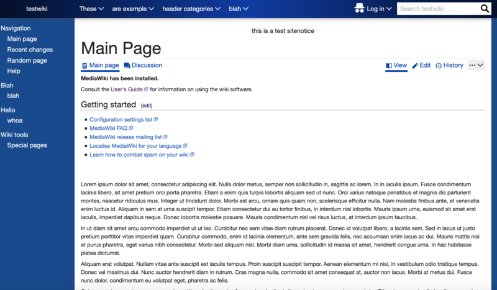Click the Edit pencil icon
497x290 pixels.
pyautogui.click(x=415, y=66)
